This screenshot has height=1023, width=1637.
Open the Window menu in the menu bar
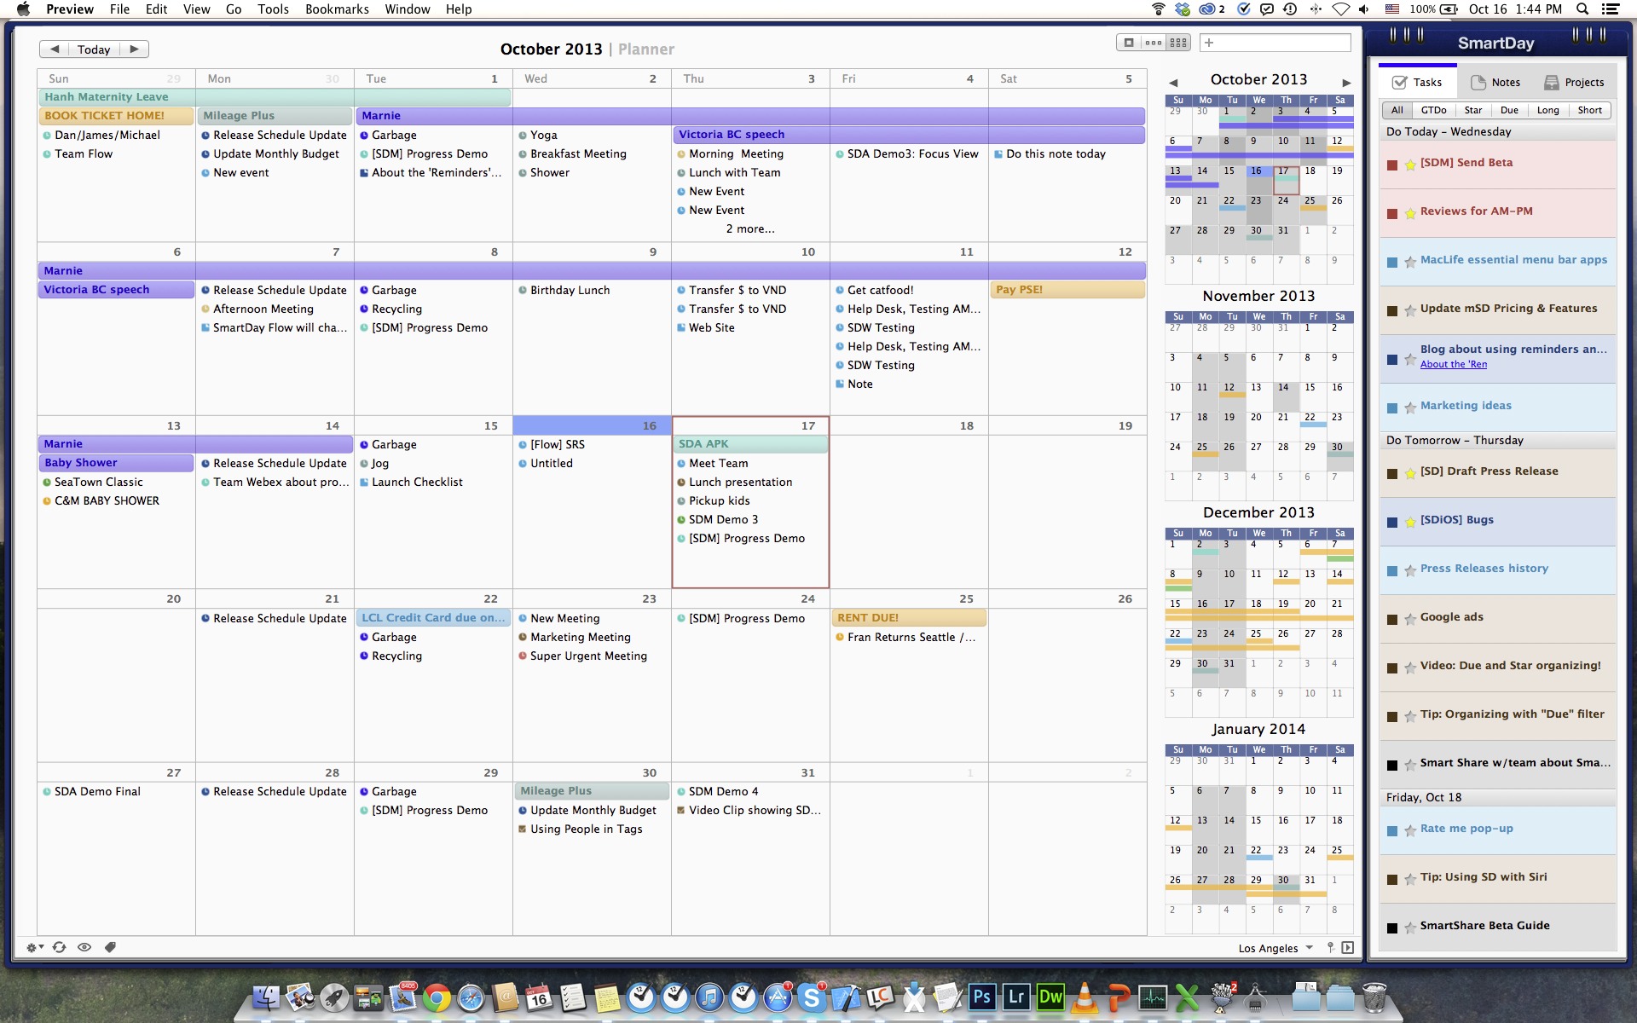[408, 9]
